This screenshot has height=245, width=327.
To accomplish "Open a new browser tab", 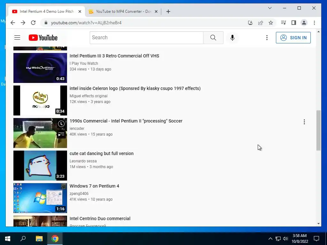I will click(168, 11).
